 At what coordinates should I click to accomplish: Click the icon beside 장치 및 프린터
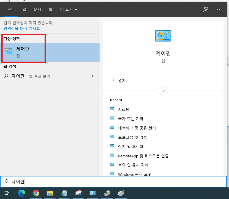[x=112, y=146]
